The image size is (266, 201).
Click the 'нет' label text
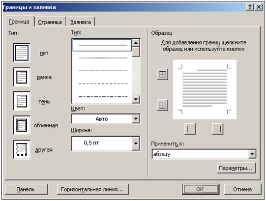(x=44, y=53)
